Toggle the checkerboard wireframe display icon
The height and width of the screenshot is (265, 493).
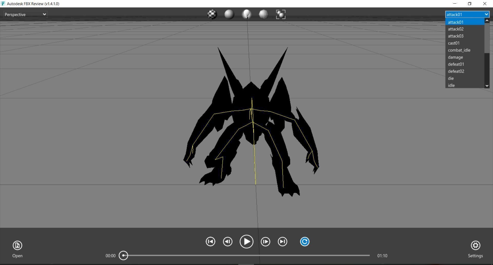click(212, 14)
